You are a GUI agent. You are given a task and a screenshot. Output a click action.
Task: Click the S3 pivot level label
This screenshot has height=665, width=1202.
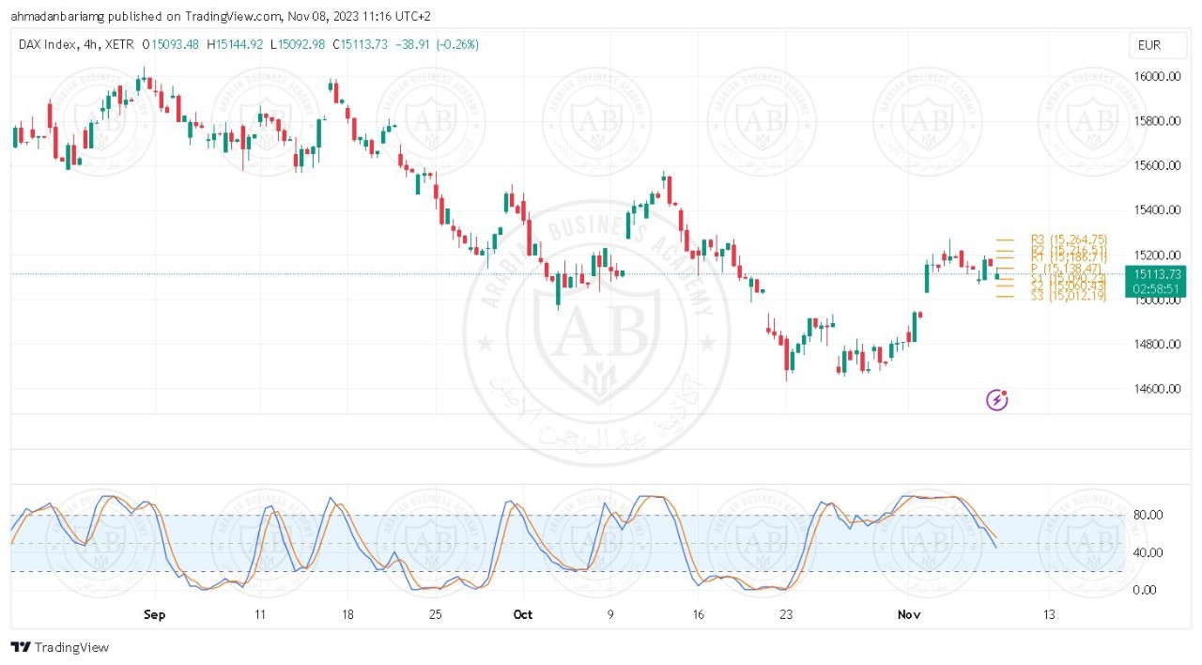pos(1068,296)
